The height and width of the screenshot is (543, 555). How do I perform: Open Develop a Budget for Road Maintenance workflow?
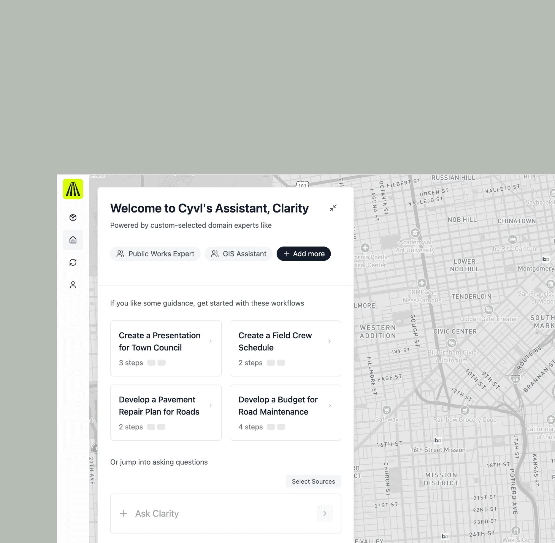286,412
